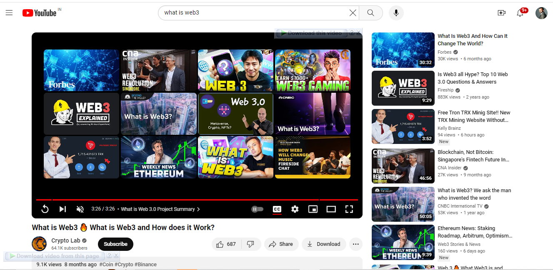
Task: Select 'Weekly News Ethereum' endscreen thumbnail
Action: 159,157
